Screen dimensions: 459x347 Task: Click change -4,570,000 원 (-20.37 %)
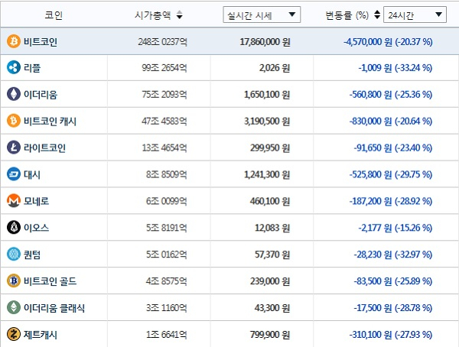pos(388,42)
